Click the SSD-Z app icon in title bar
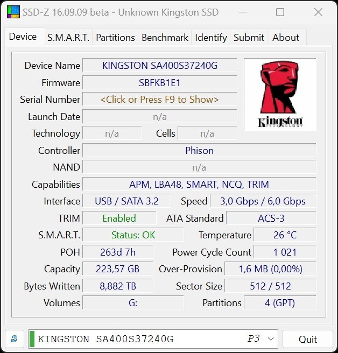This screenshot has height=353, width=338. [x=13, y=12]
